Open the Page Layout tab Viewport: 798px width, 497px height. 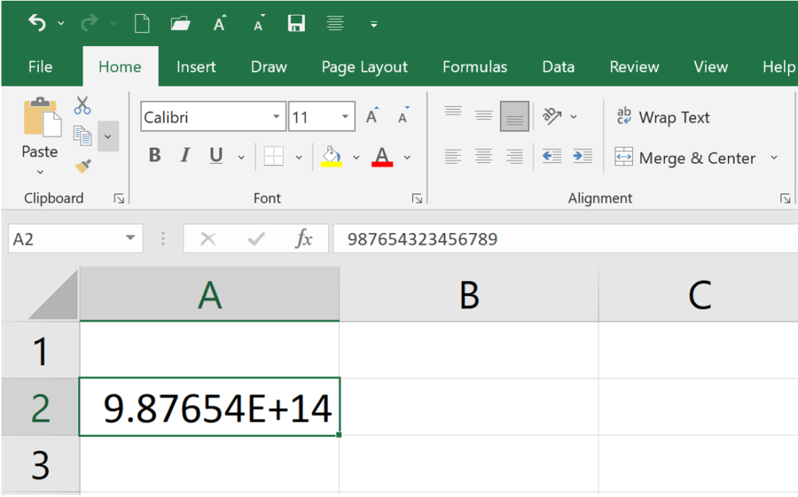tap(365, 67)
